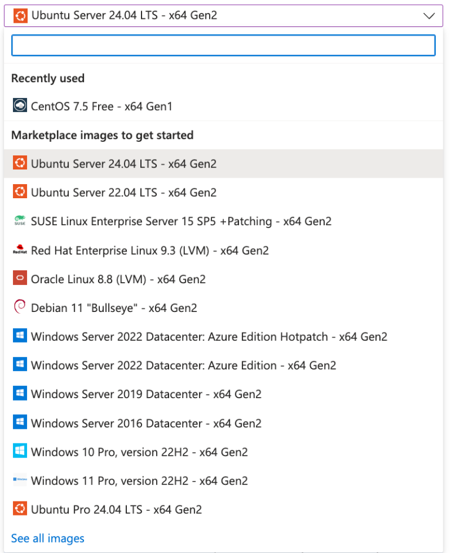
Task: Select Red Hat Enterprise Linux 9.3 (LVM)
Action: click(x=150, y=250)
